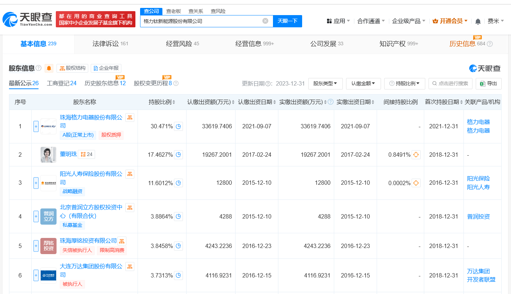Open the 持股比例 filter dropdown
Viewport: 511px width, 294px height.
click(404, 83)
